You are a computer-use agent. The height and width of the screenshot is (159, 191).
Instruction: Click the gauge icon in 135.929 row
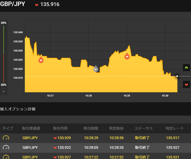(x=6, y=137)
